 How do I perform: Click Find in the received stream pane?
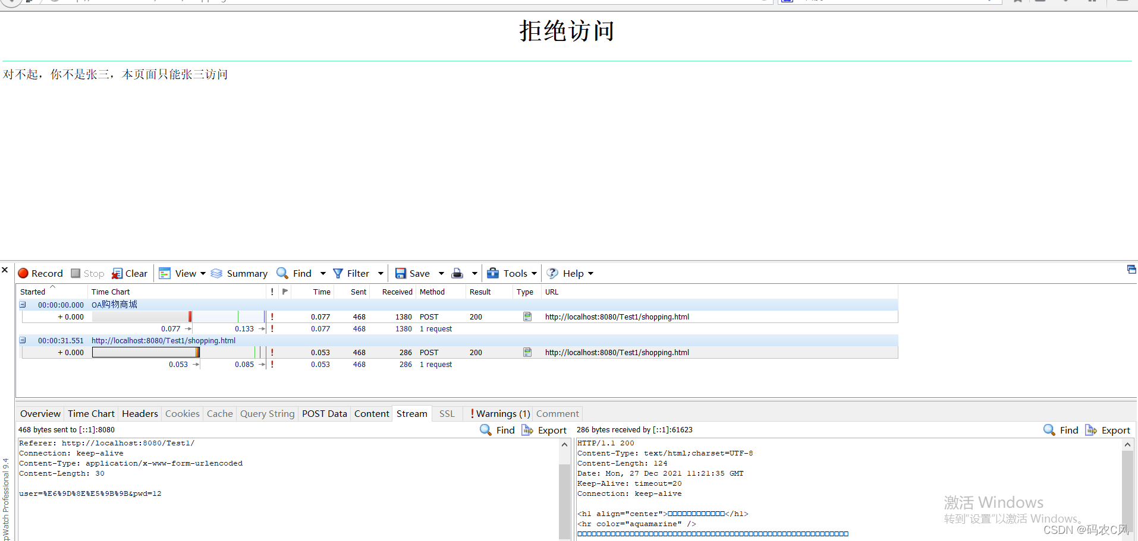pos(1061,430)
